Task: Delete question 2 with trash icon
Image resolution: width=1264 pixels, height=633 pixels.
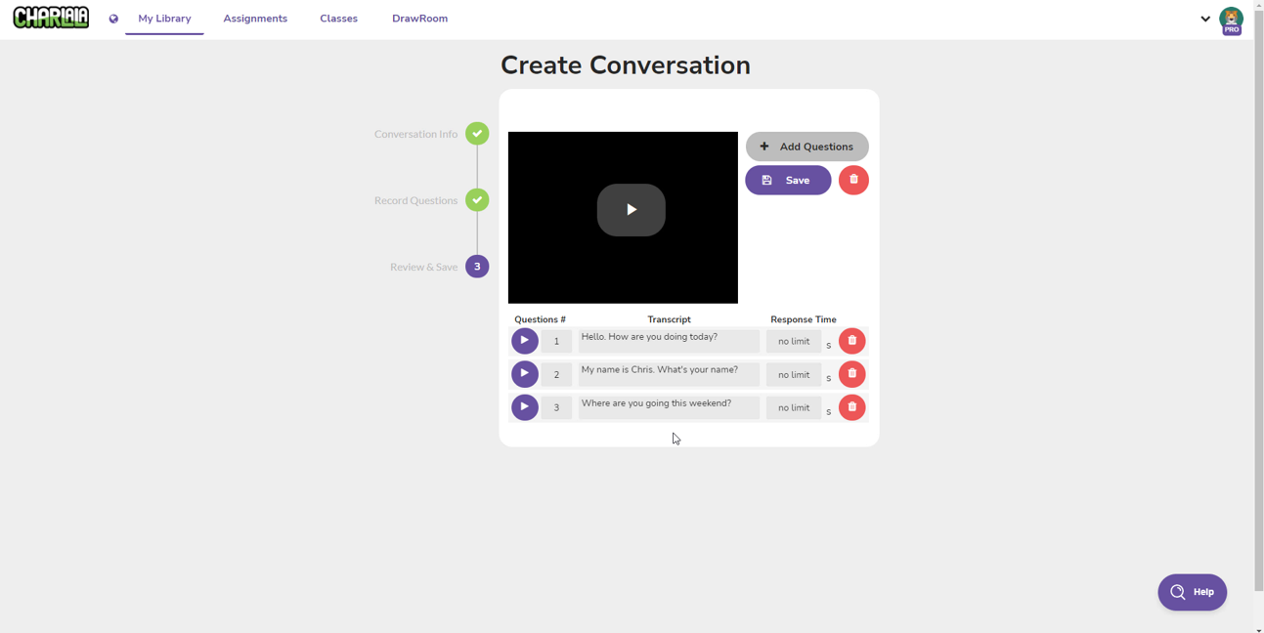Action: tap(852, 374)
